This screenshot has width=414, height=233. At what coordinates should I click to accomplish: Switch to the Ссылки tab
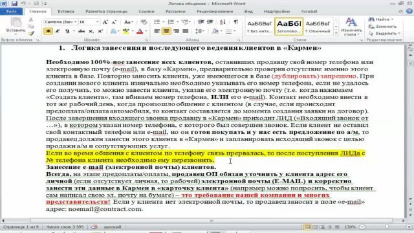(x=146, y=12)
